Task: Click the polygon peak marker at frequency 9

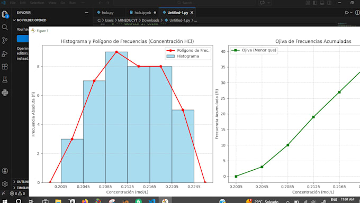Action: (116, 52)
